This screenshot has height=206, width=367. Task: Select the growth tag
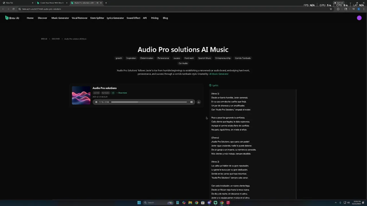(x=119, y=58)
